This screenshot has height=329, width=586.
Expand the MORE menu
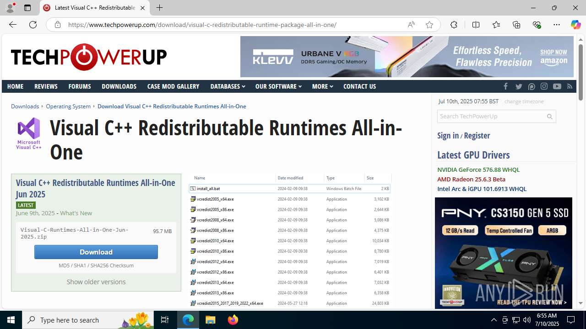pos(322,86)
